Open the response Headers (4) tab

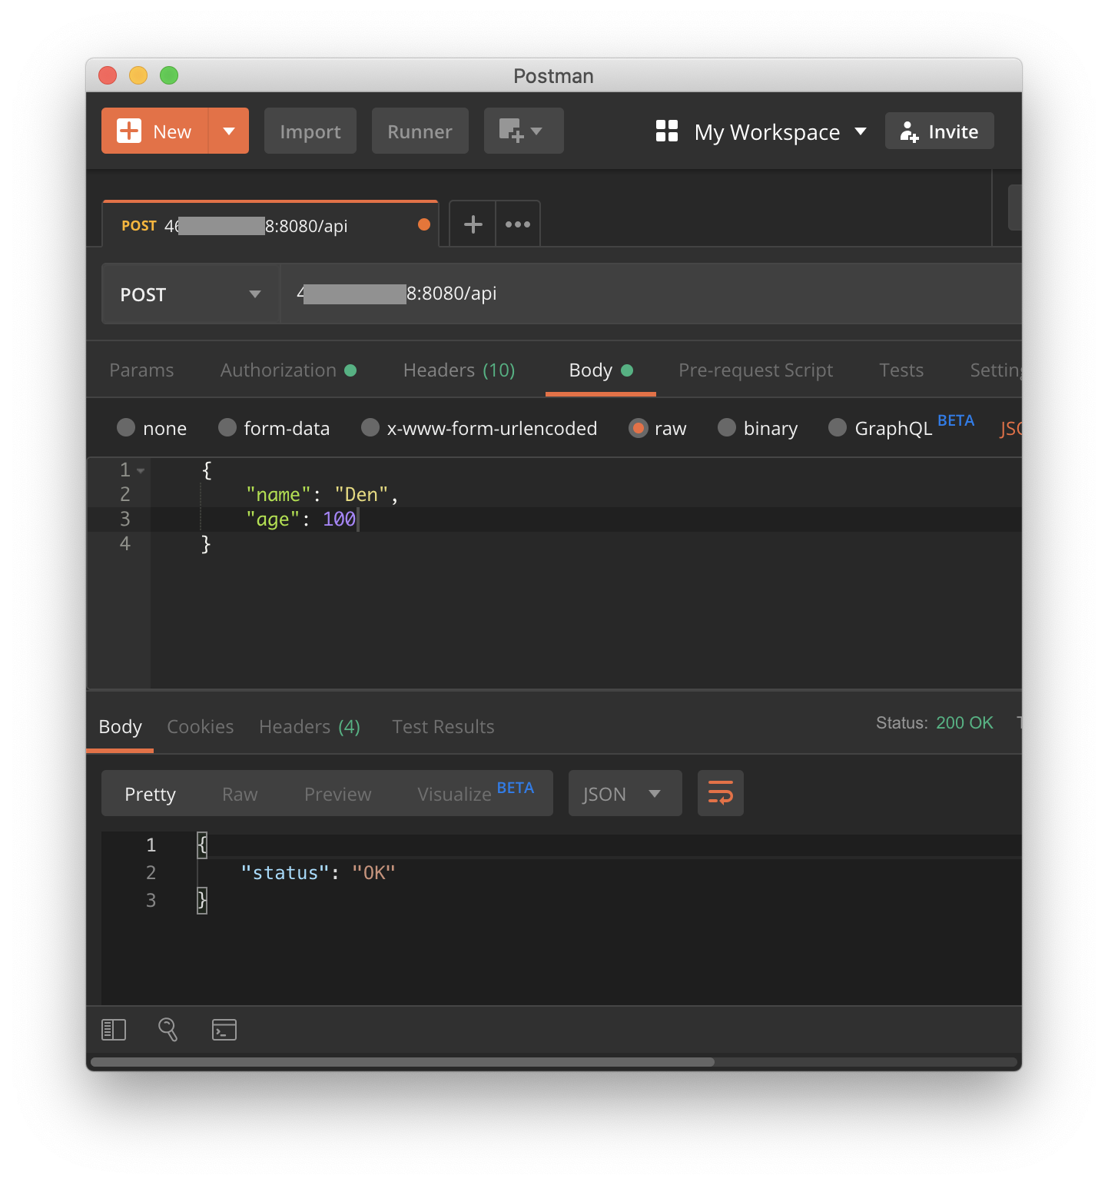(310, 727)
